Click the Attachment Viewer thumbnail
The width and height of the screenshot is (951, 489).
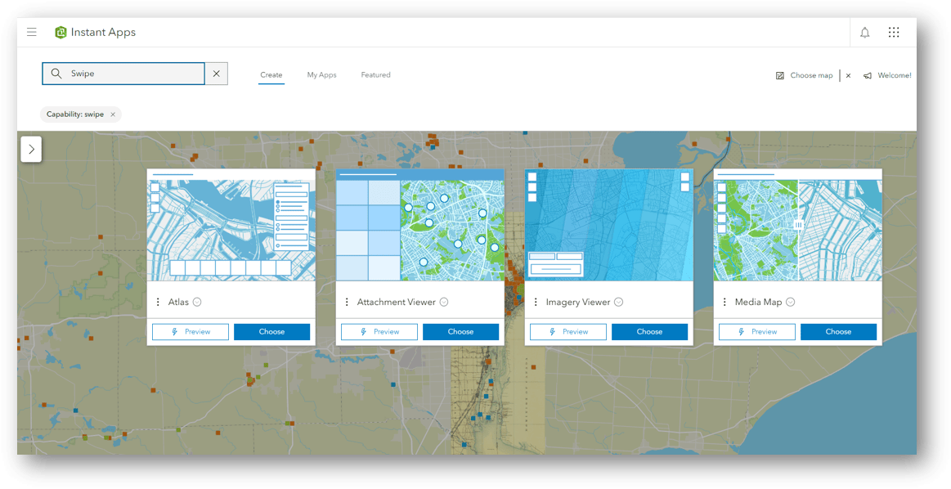coord(420,225)
